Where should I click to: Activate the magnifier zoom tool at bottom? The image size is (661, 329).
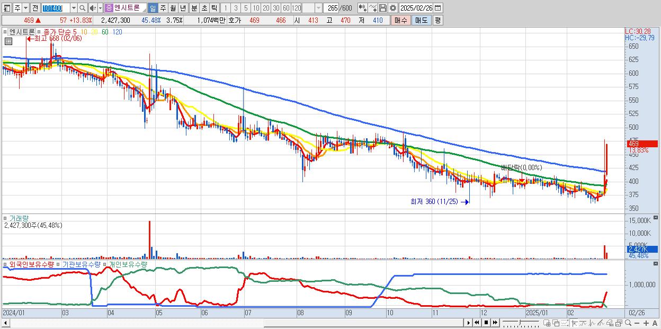click(x=628, y=323)
